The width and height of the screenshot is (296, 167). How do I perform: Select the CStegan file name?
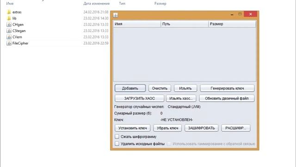tap(19, 31)
